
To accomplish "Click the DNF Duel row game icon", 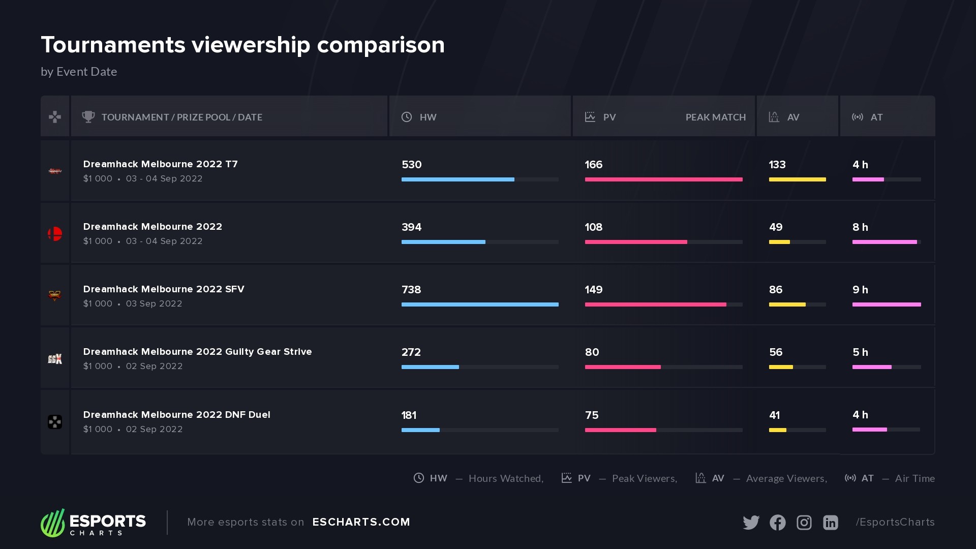I will click(55, 422).
